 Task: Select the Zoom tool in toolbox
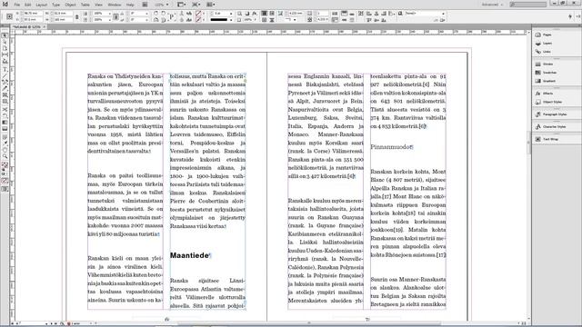point(5,156)
